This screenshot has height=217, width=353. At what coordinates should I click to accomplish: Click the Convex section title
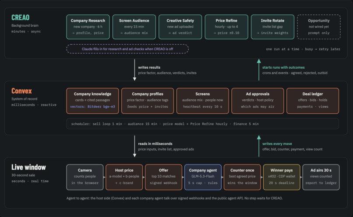[21, 91]
